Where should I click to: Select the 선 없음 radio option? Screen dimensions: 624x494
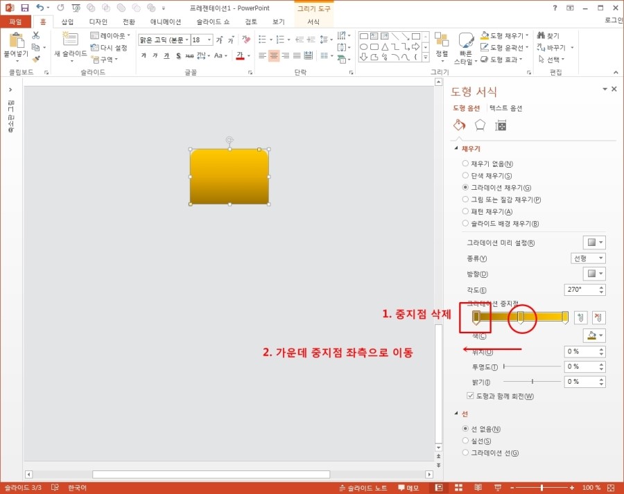[x=465, y=429]
